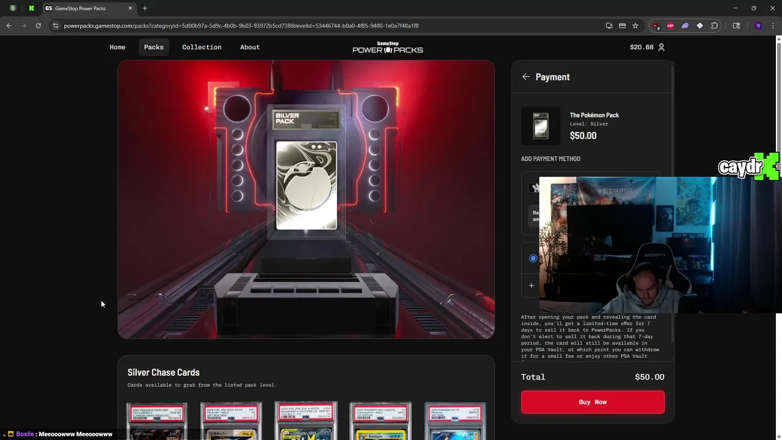Open saved payment methods icon in address bar
Screen dimensions: 782x440
tap(622, 26)
